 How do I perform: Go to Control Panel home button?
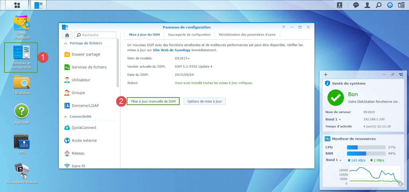[x=67, y=35]
